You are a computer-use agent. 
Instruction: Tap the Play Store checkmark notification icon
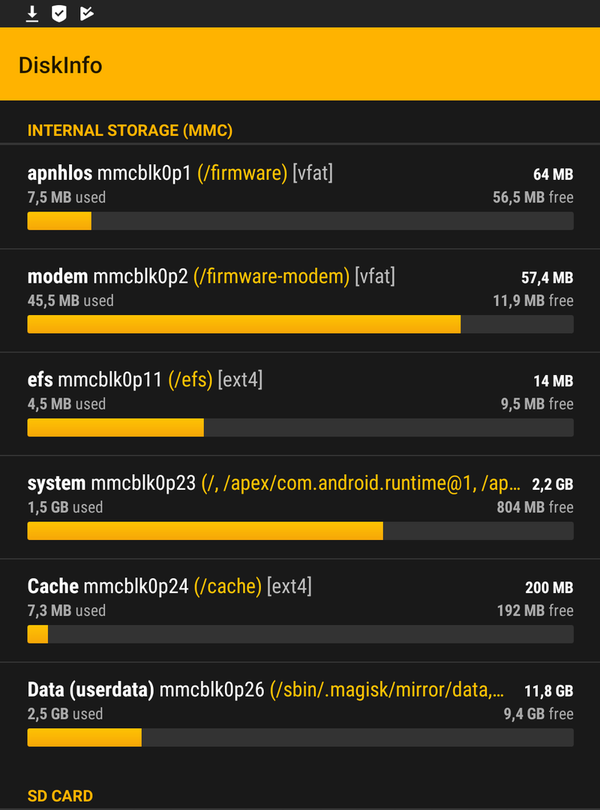pos(87,14)
